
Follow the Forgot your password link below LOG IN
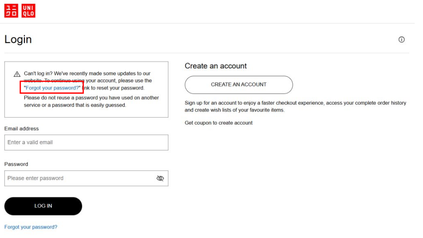(31, 227)
